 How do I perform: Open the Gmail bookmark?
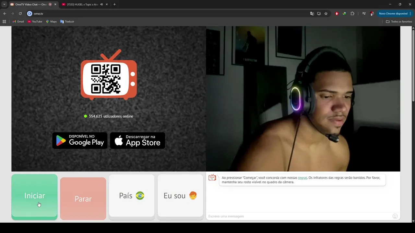click(18, 22)
